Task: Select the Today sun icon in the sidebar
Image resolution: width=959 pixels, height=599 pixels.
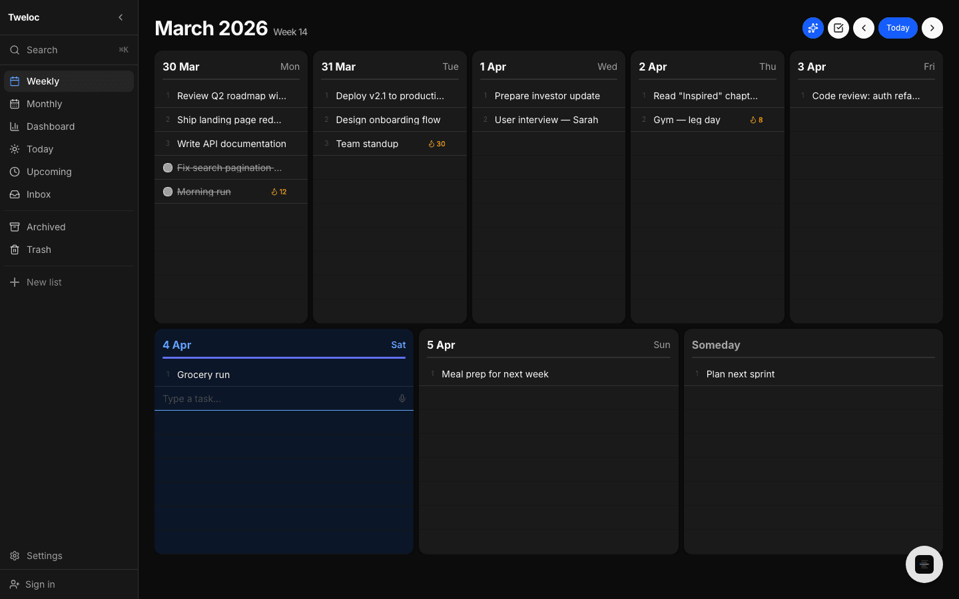Action: [14, 149]
